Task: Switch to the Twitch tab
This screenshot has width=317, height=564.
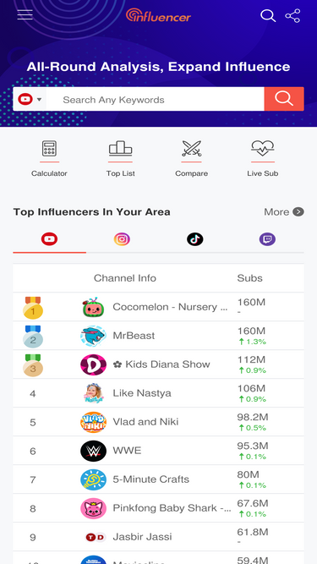Action: click(x=267, y=239)
